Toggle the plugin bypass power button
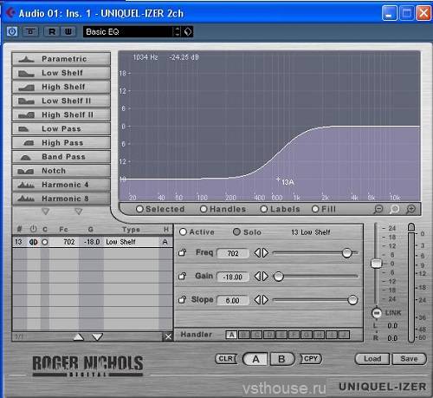Image resolution: width=433 pixels, height=398 pixels. [x=12, y=31]
